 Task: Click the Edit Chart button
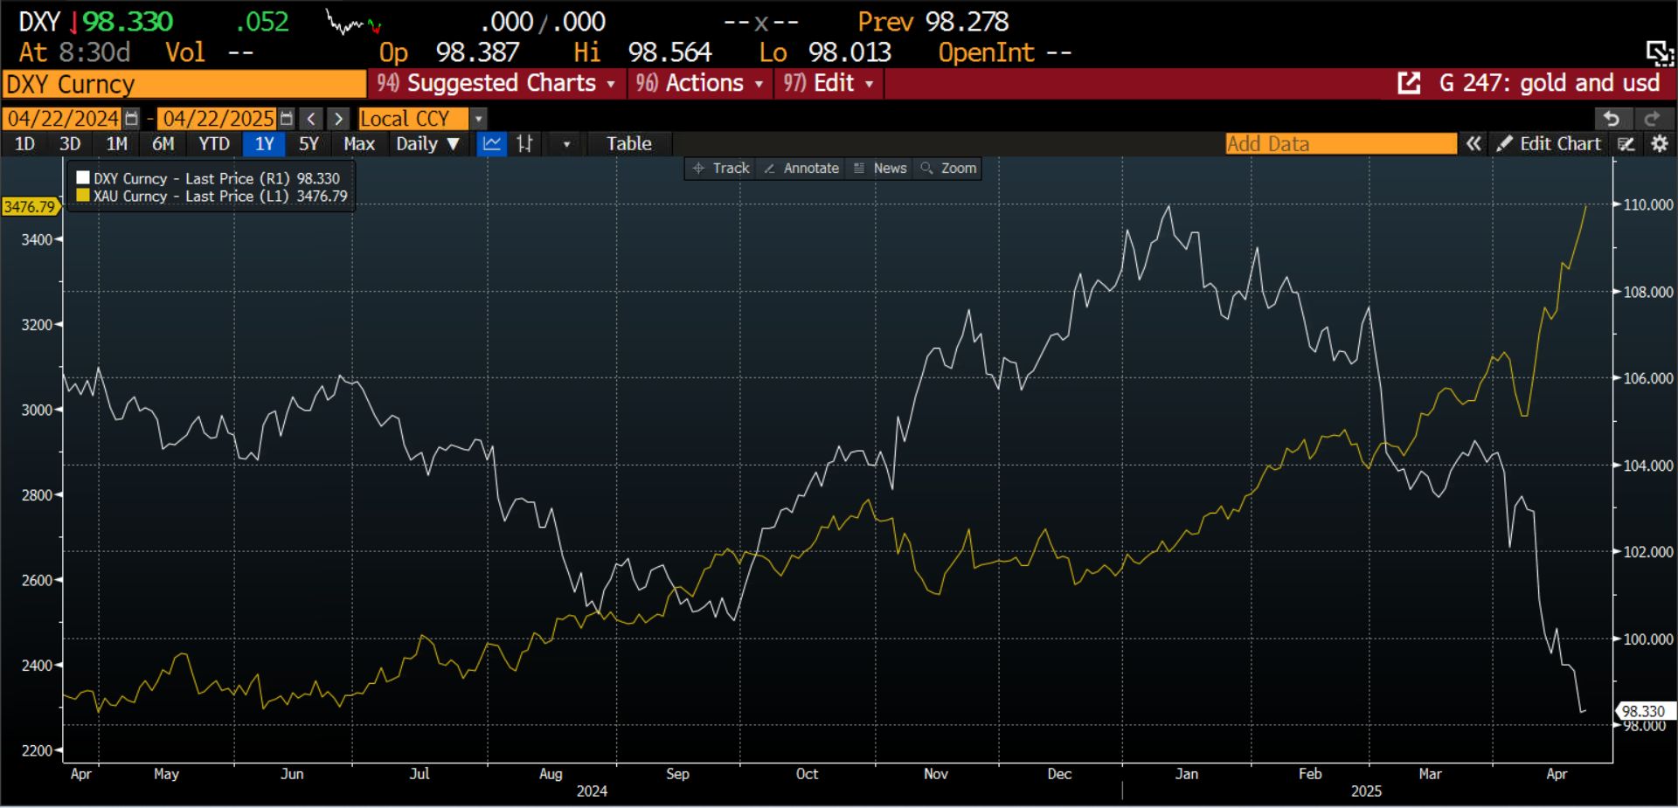1549,144
